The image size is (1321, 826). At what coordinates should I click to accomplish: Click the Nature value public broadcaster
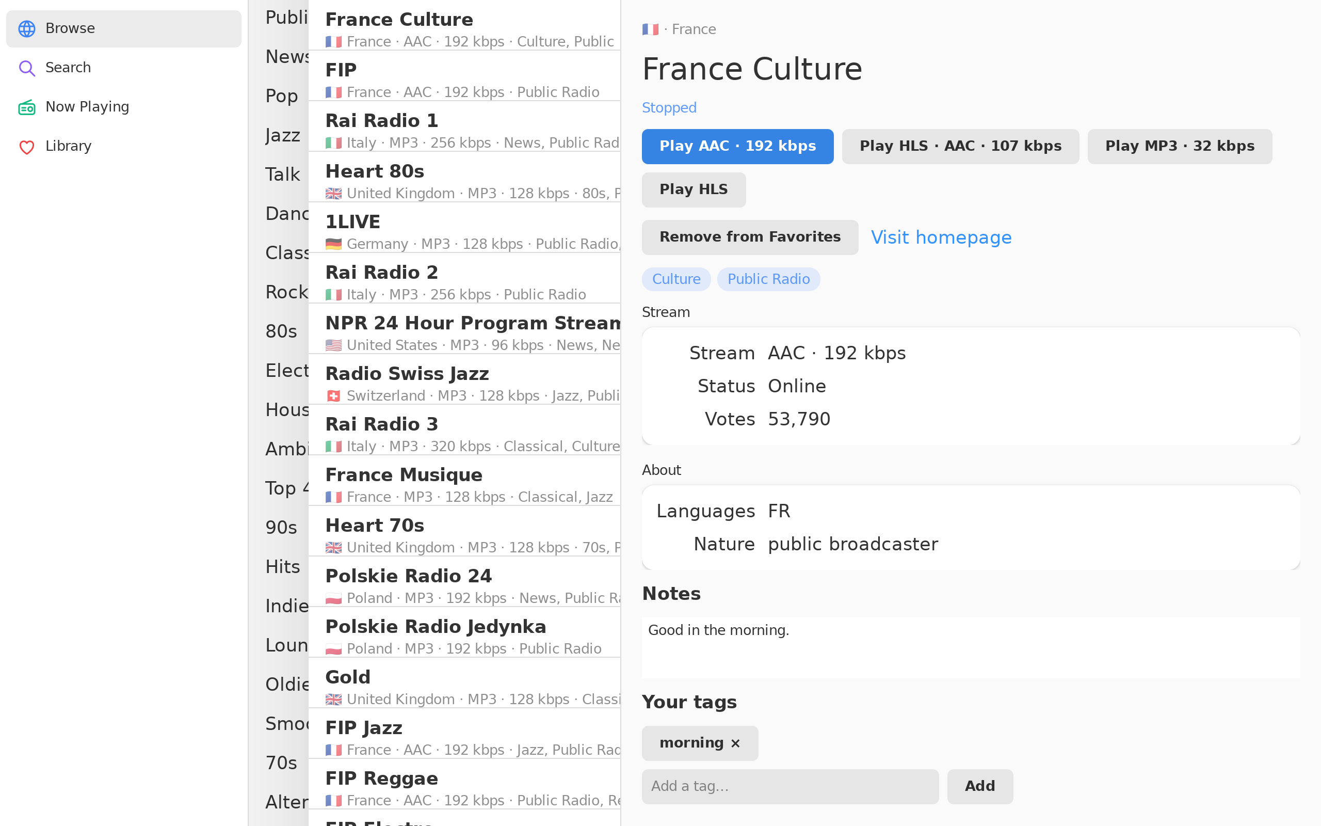[x=852, y=544]
